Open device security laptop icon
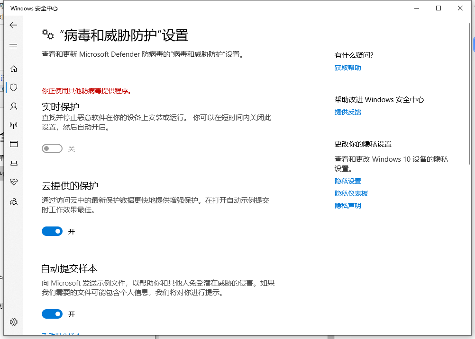 tap(14, 163)
